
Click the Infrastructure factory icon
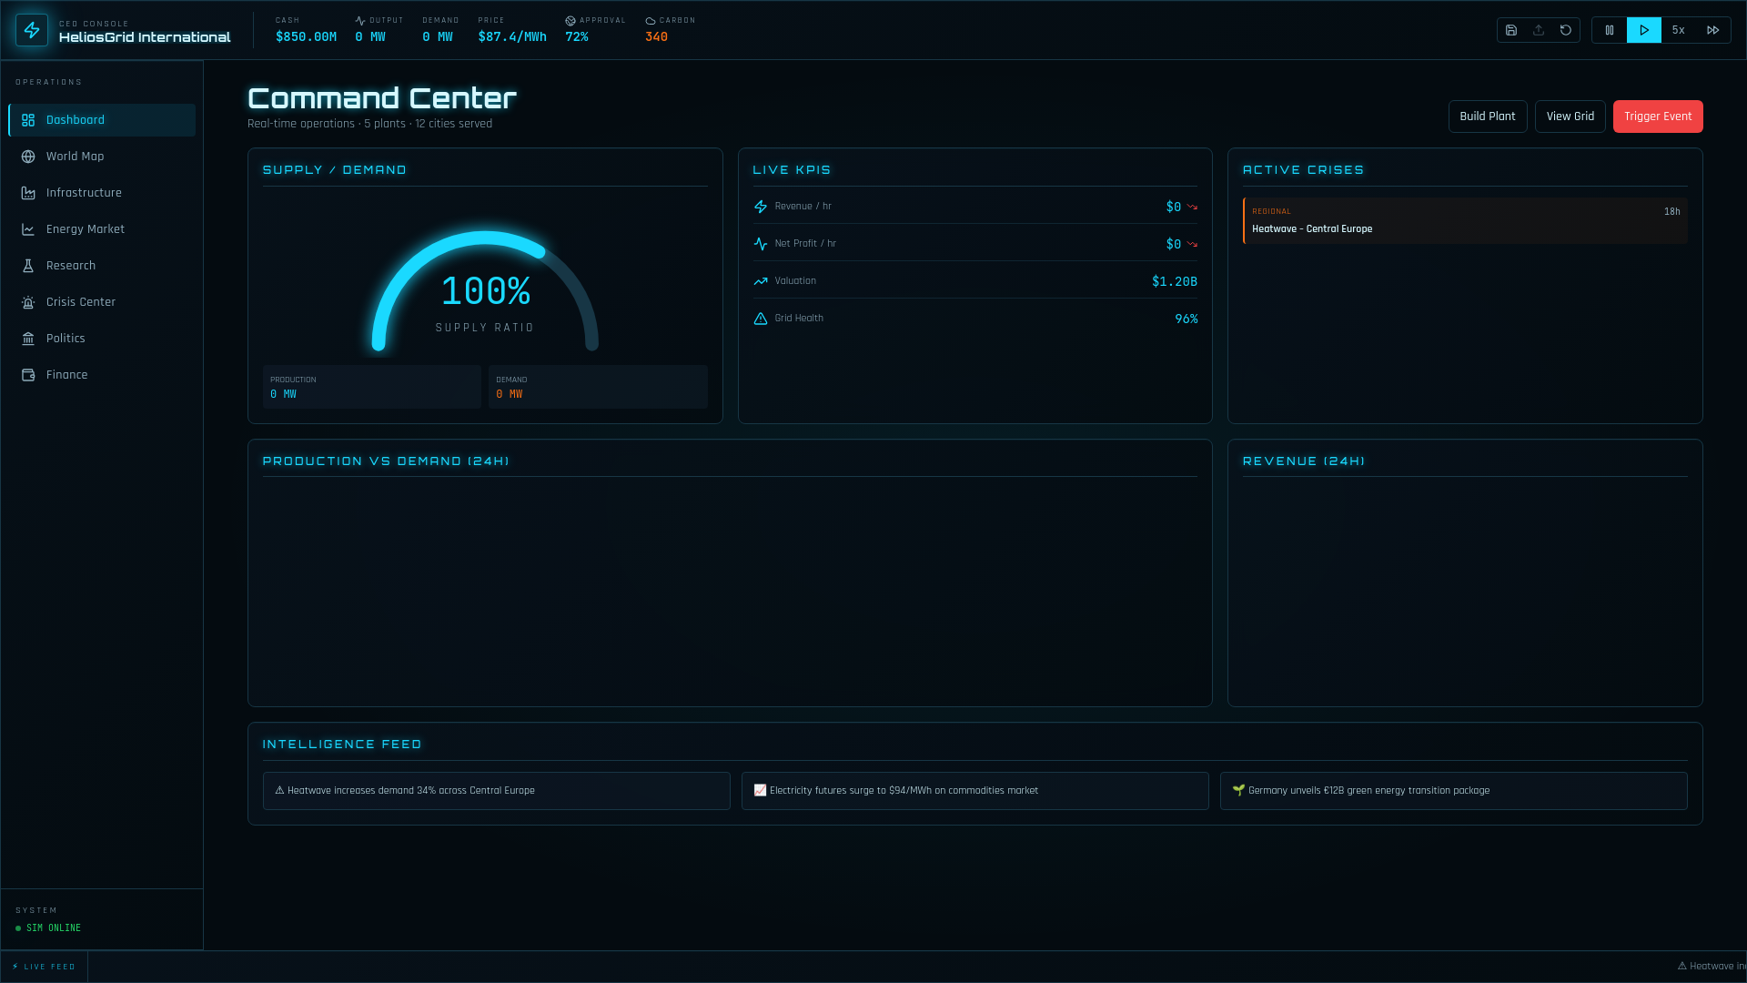[x=28, y=193]
